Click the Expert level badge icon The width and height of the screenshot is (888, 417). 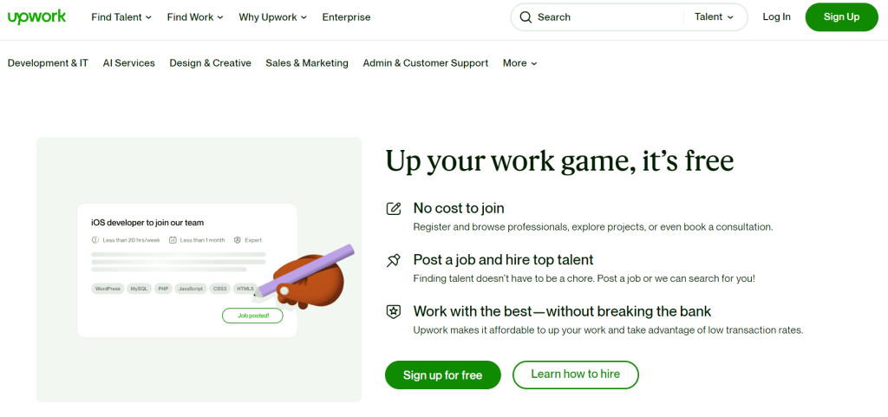click(x=238, y=240)
